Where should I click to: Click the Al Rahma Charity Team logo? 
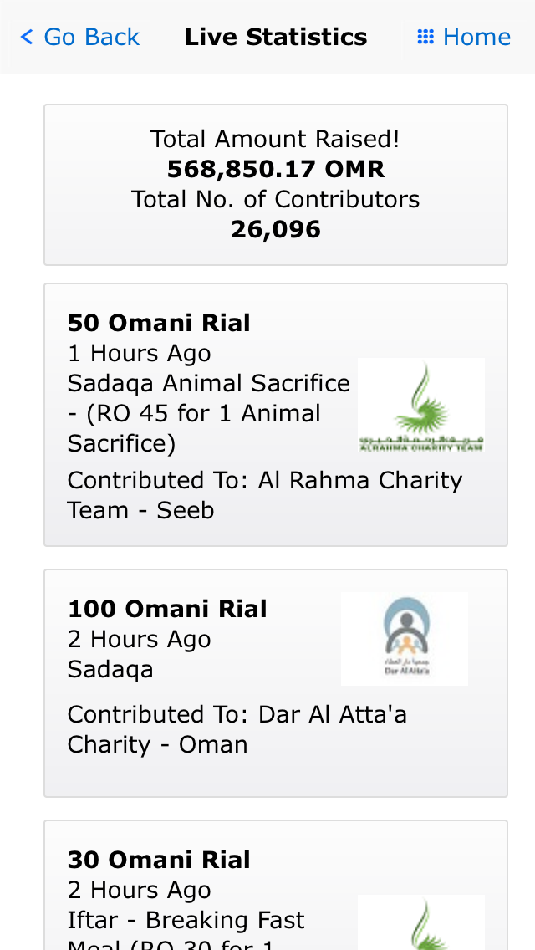421,405
